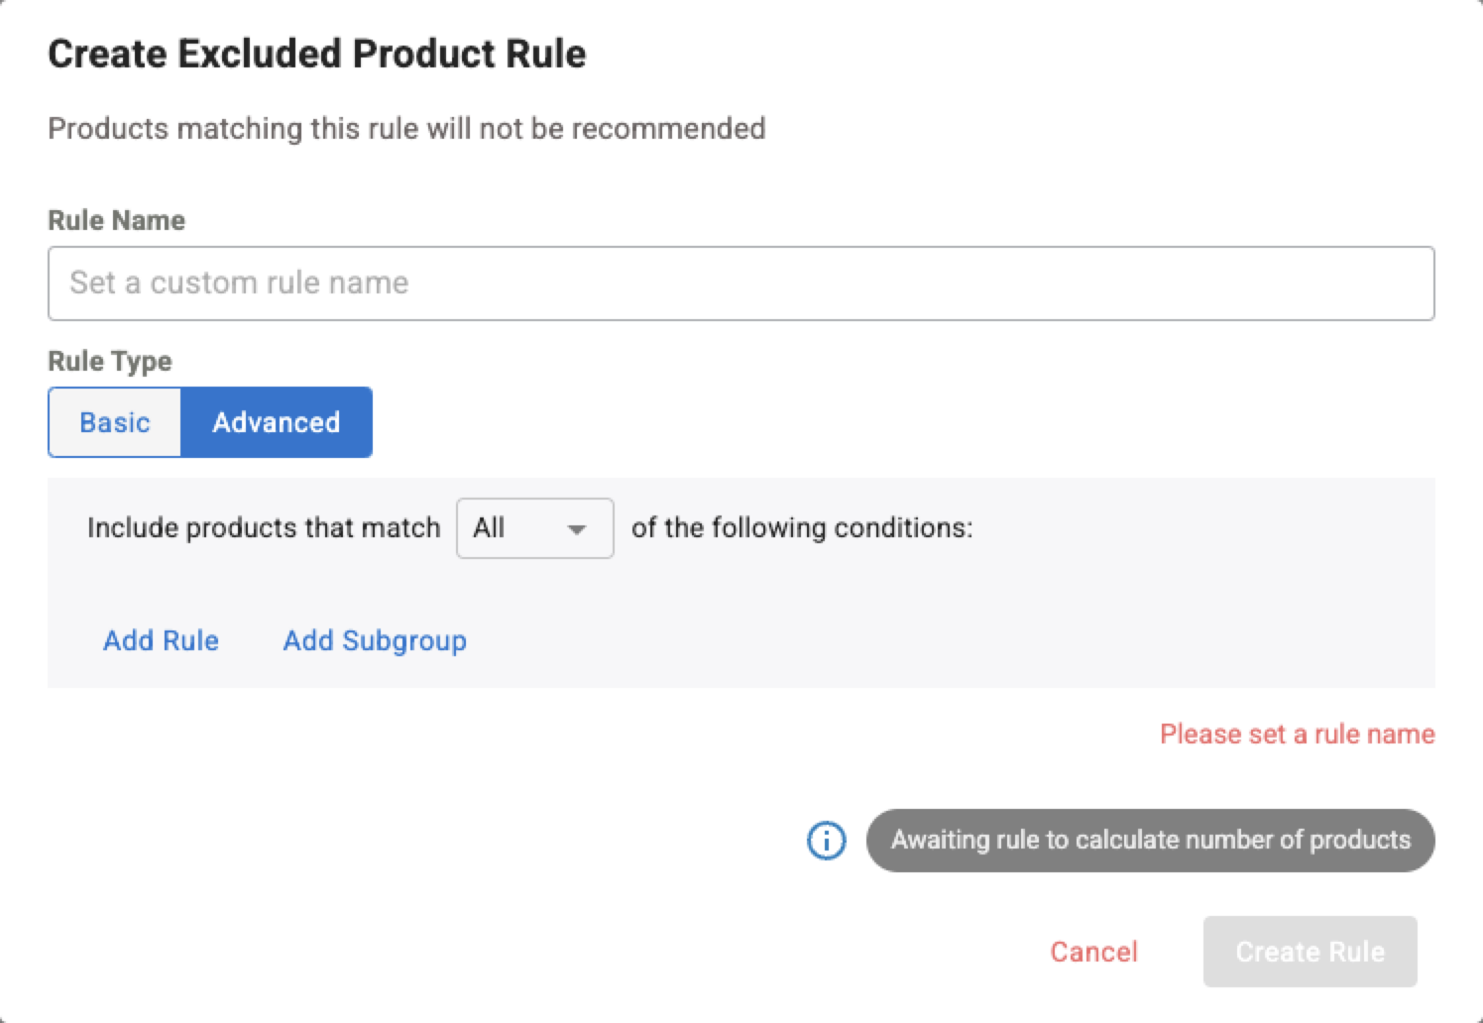The image size is (1483, 1023).
Task: Select the Advanced rule type
Action: [x=277, y=422]
